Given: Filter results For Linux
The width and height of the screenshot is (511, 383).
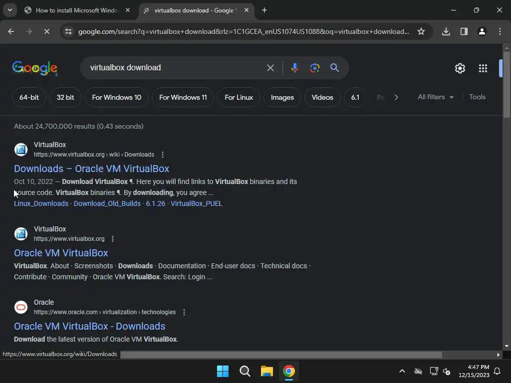Looking at the screenshot, I should [239, 97].
